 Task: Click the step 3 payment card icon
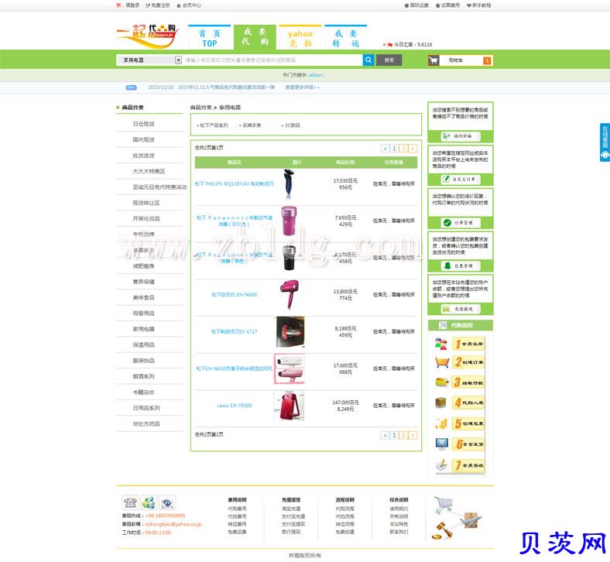pyautogui.click(x=441, y=382)
